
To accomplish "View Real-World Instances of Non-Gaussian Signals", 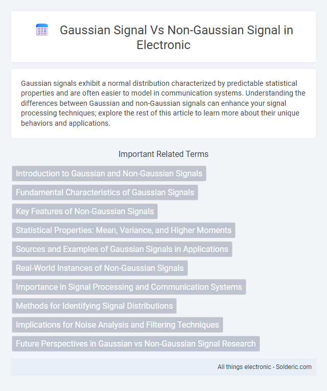I will coord(100,268).
